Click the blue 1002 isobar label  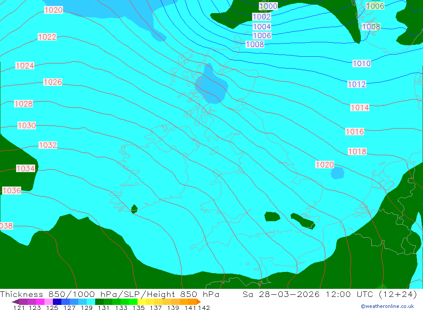261,17
